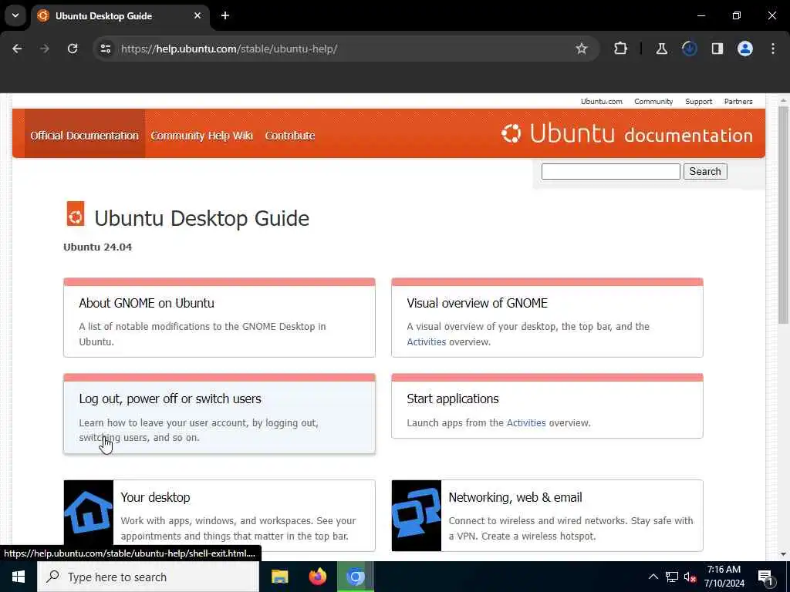Click the downloads icon in toolbar
The image size is (790, 592).
pyautogui.click(x=689, y=49)
